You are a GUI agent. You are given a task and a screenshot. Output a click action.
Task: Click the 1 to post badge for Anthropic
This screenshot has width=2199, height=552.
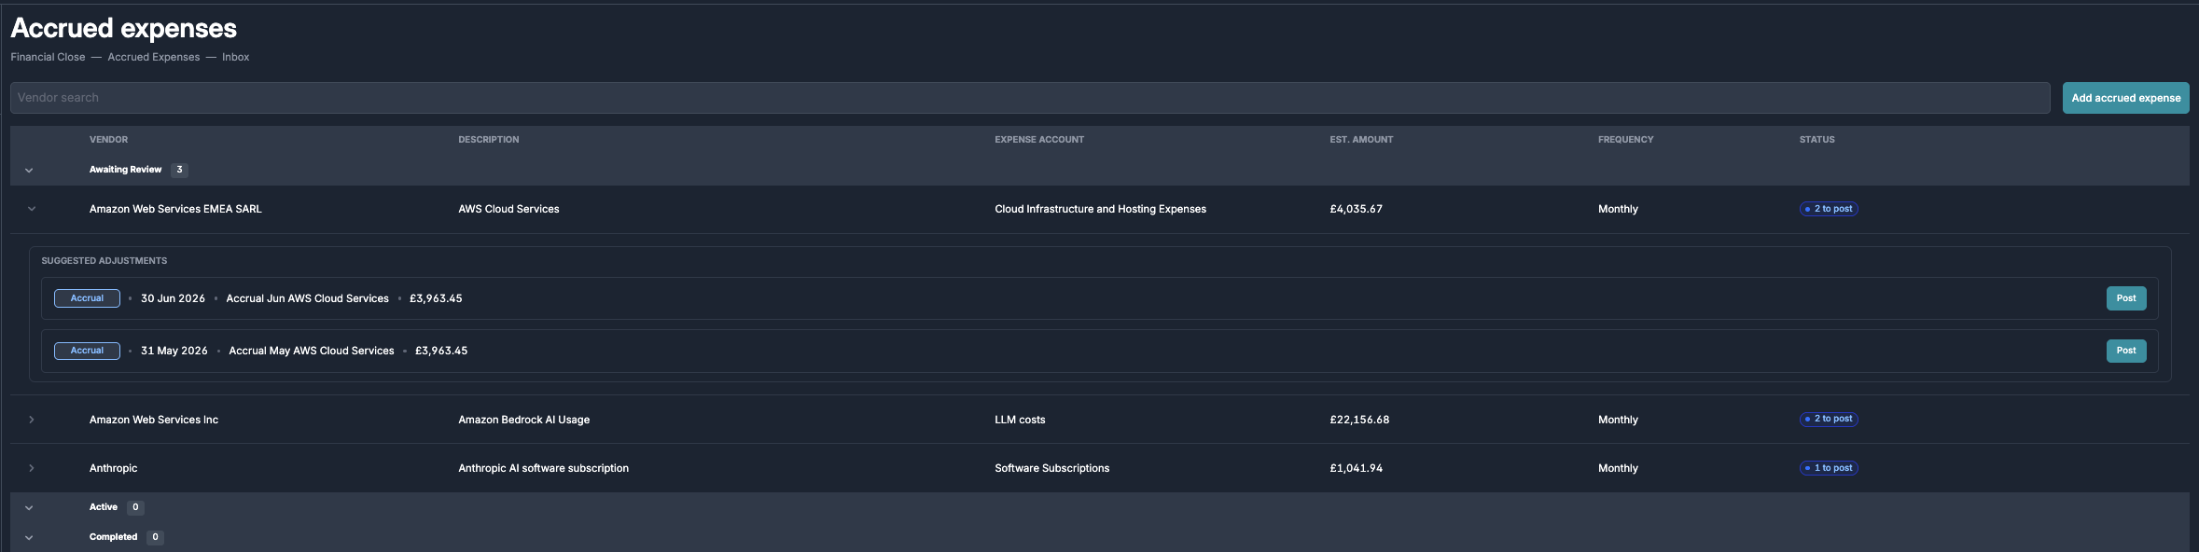pyautogui.click(x=1829, y=468)
